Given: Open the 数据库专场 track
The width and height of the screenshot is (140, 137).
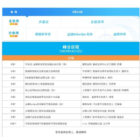Looking at the screenshot, I should 43,34.
